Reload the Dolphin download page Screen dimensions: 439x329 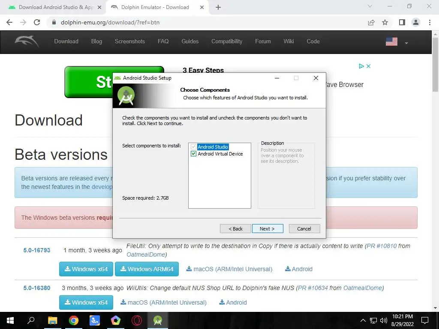pos(37,22)
